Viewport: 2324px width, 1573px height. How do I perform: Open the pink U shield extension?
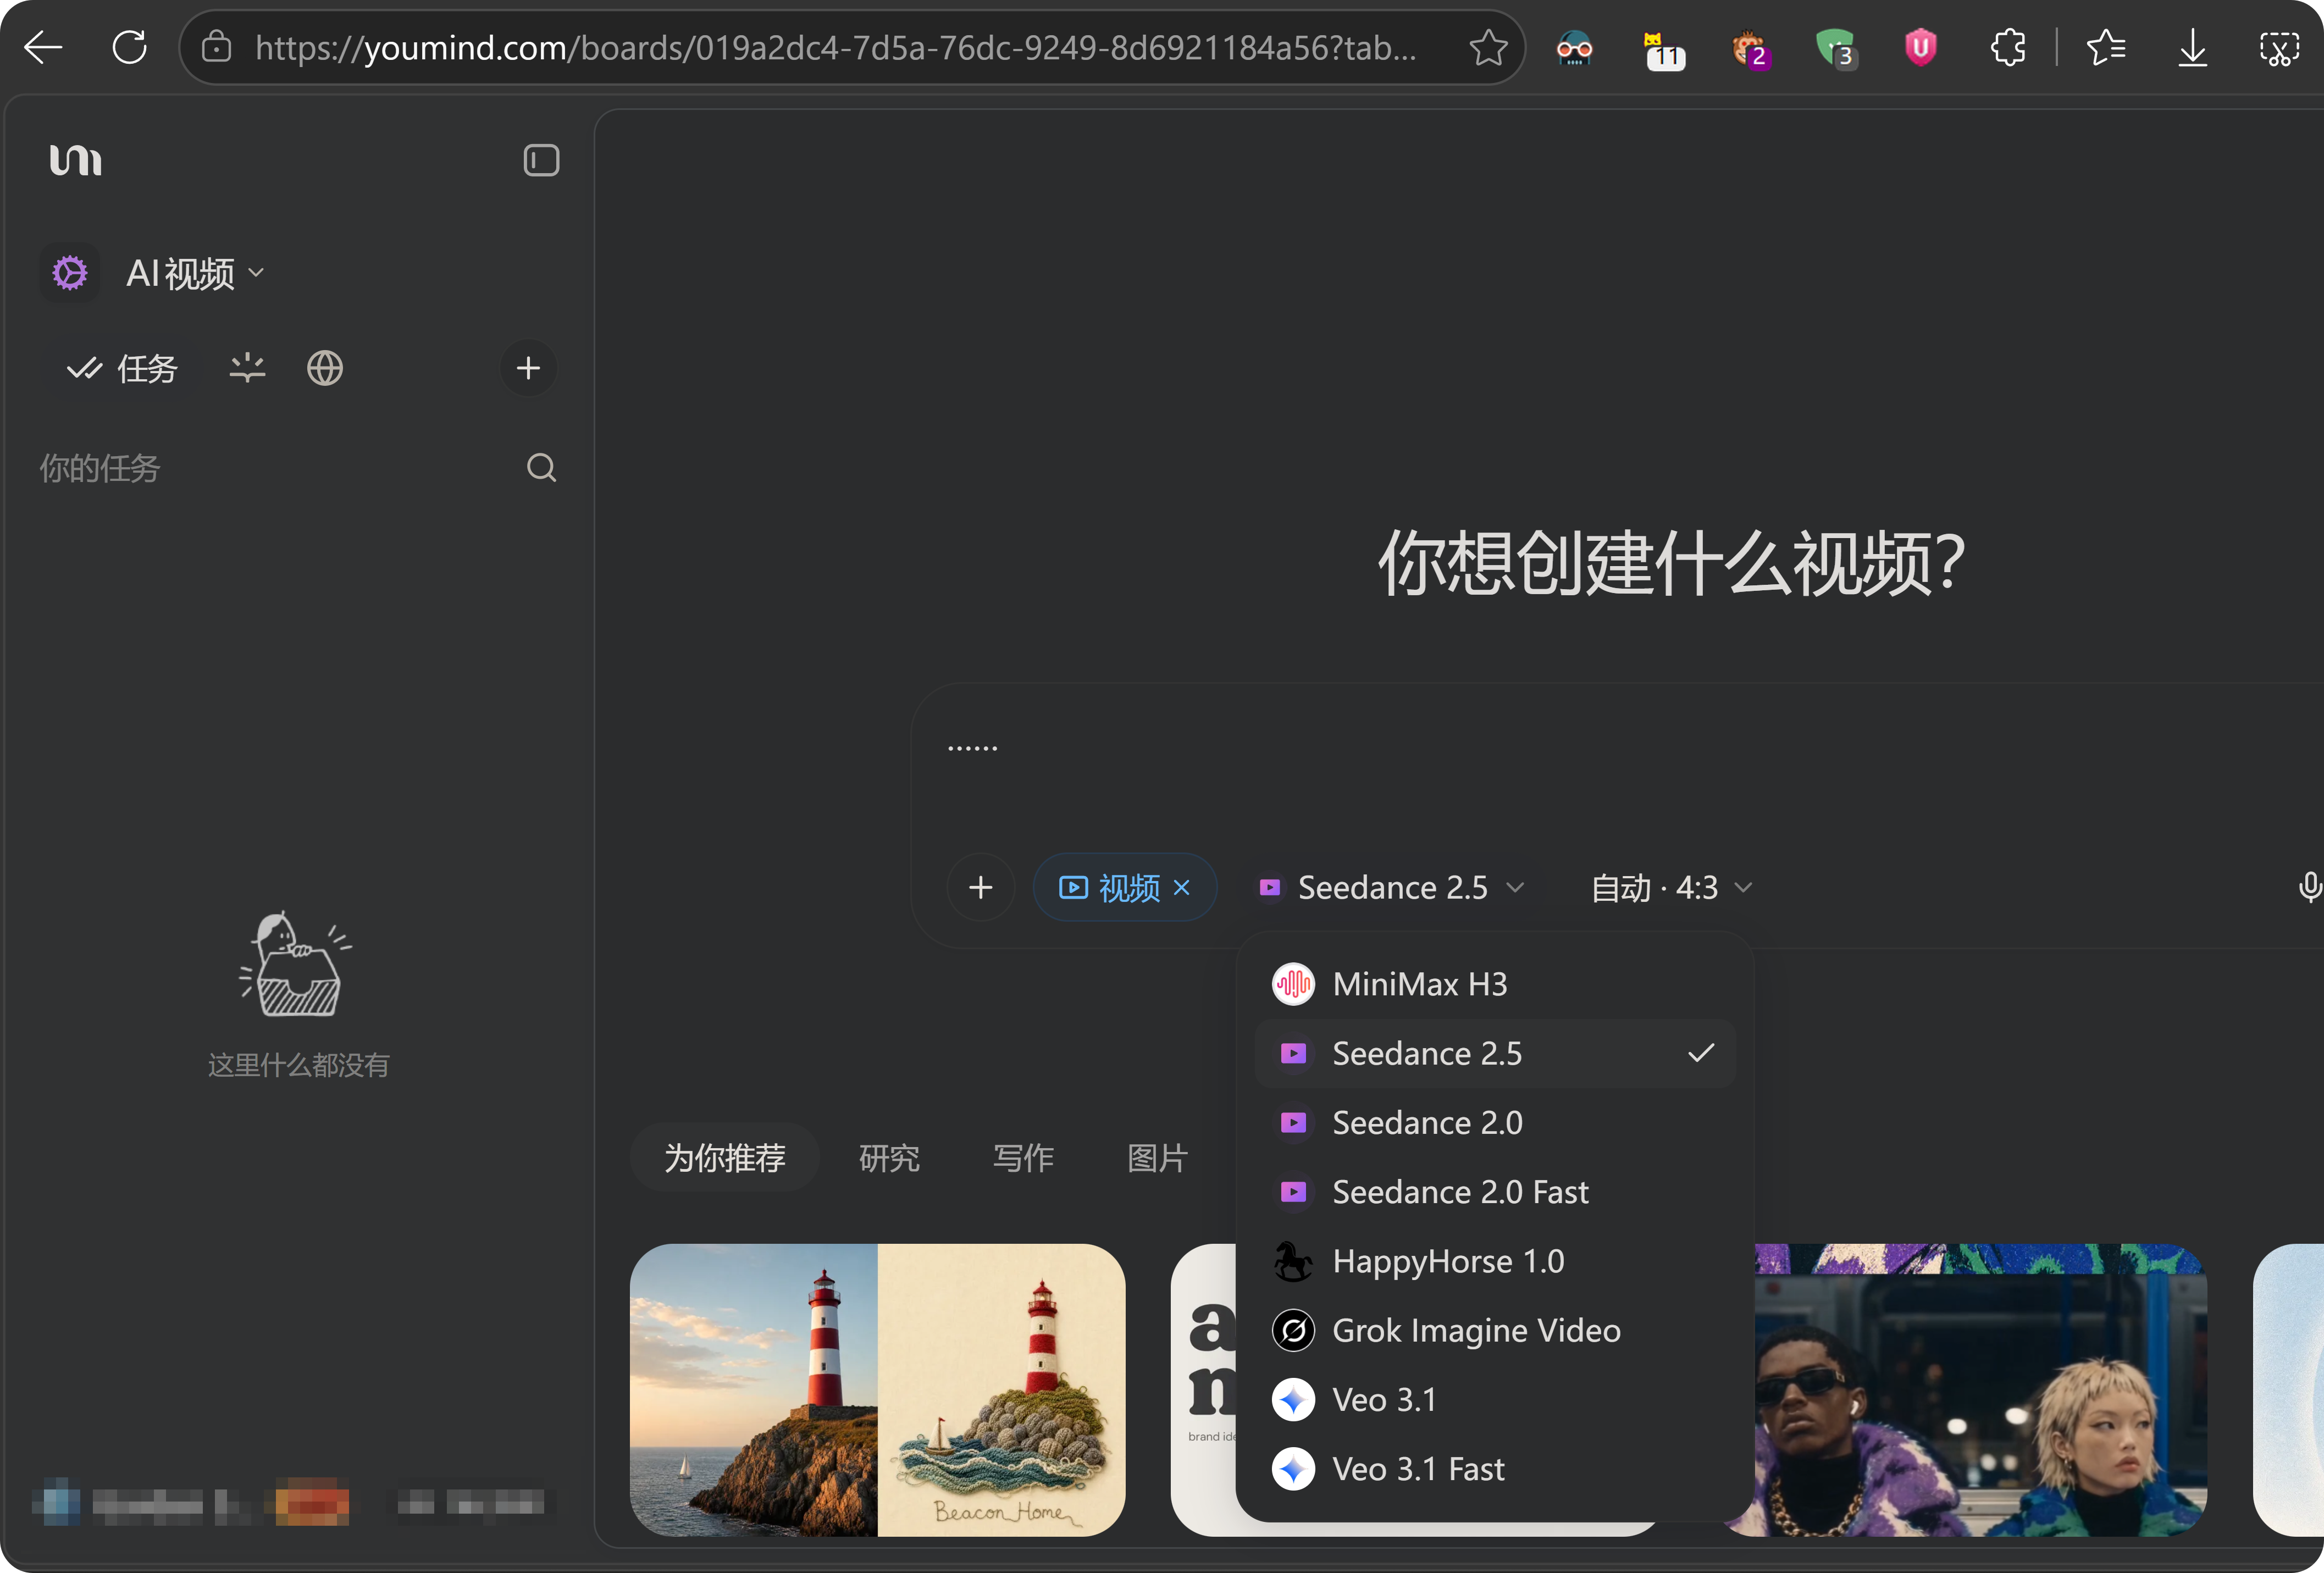pyautogui.click(x=1920, y=47)
